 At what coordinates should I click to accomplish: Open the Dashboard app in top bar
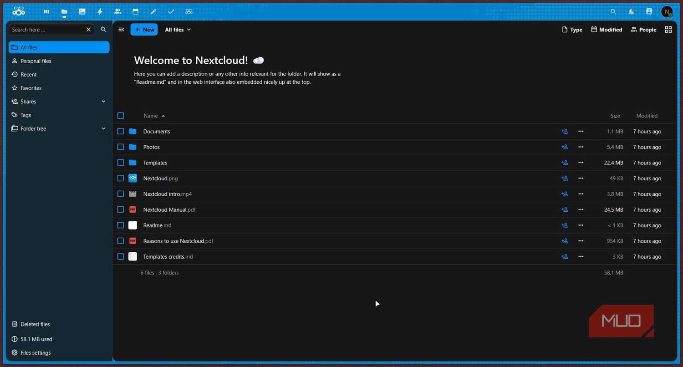tap(46, 11)
